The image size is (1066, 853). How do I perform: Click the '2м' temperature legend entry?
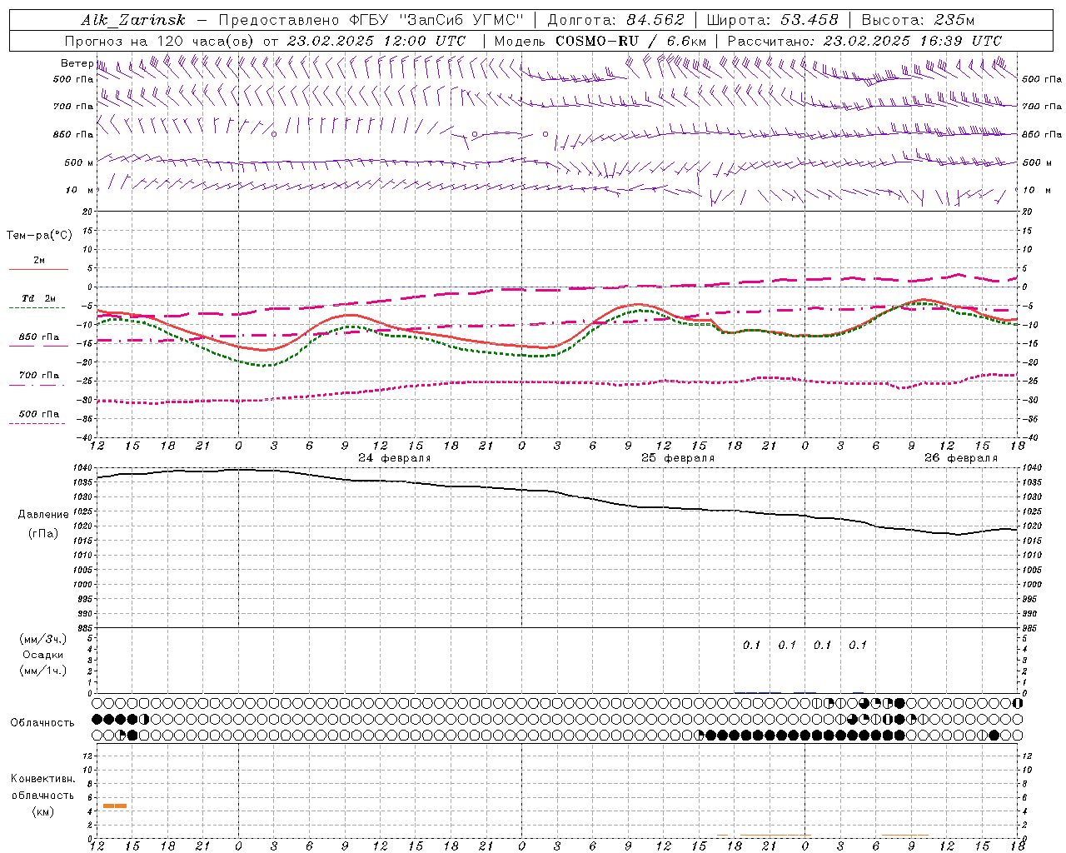[x=39, y=261]
